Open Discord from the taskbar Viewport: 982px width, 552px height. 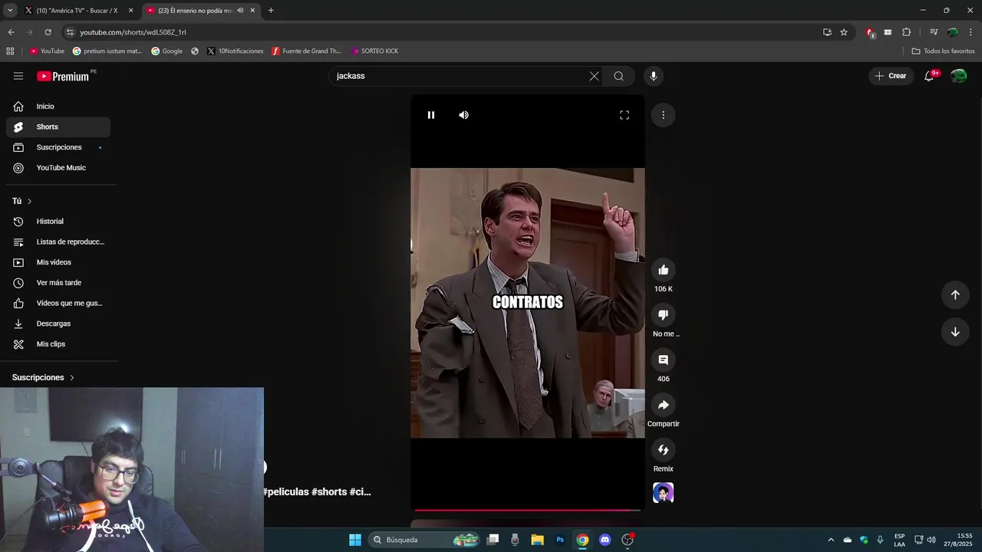point(605,540)
